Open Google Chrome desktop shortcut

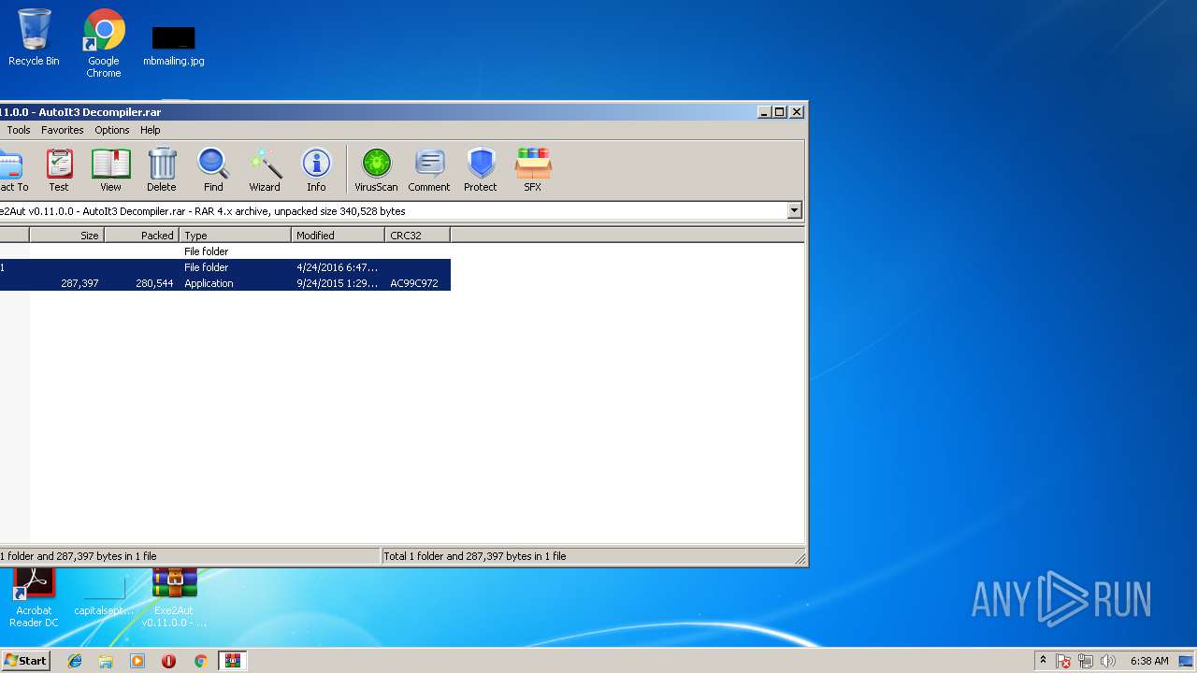click(x=104, y=43)
